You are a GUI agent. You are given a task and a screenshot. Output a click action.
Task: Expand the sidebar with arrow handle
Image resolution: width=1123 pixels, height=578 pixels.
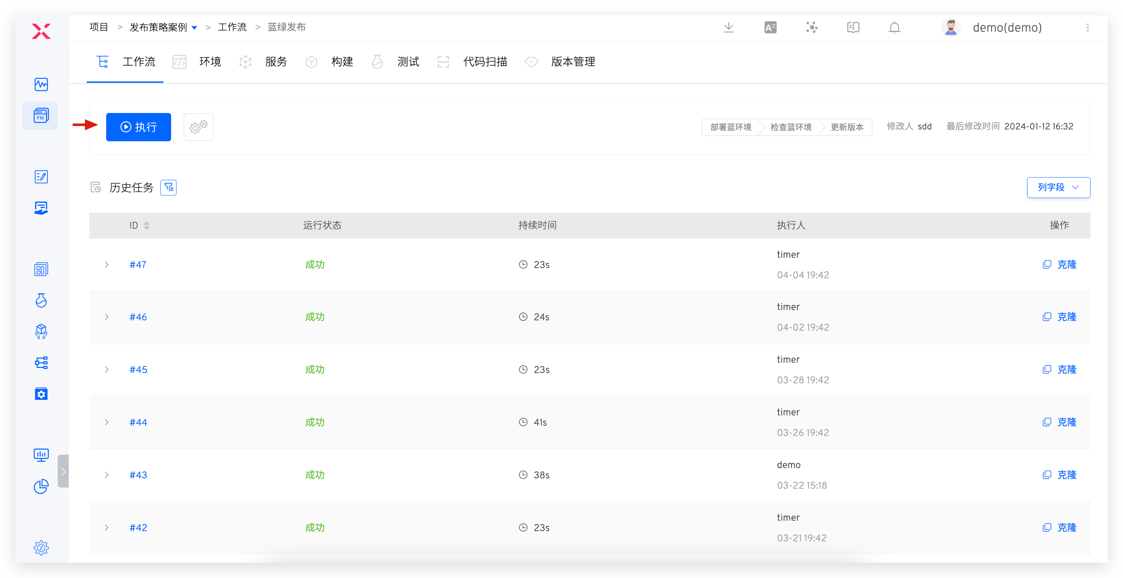tap(63, 471)
